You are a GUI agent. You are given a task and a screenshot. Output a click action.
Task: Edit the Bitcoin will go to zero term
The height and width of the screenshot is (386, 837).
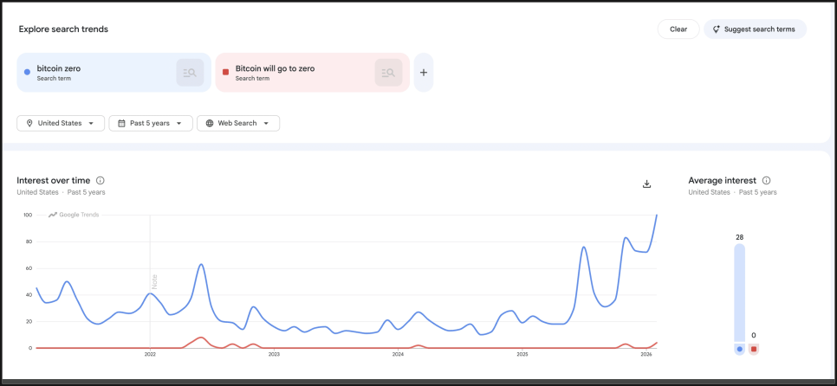click(275, 68)
